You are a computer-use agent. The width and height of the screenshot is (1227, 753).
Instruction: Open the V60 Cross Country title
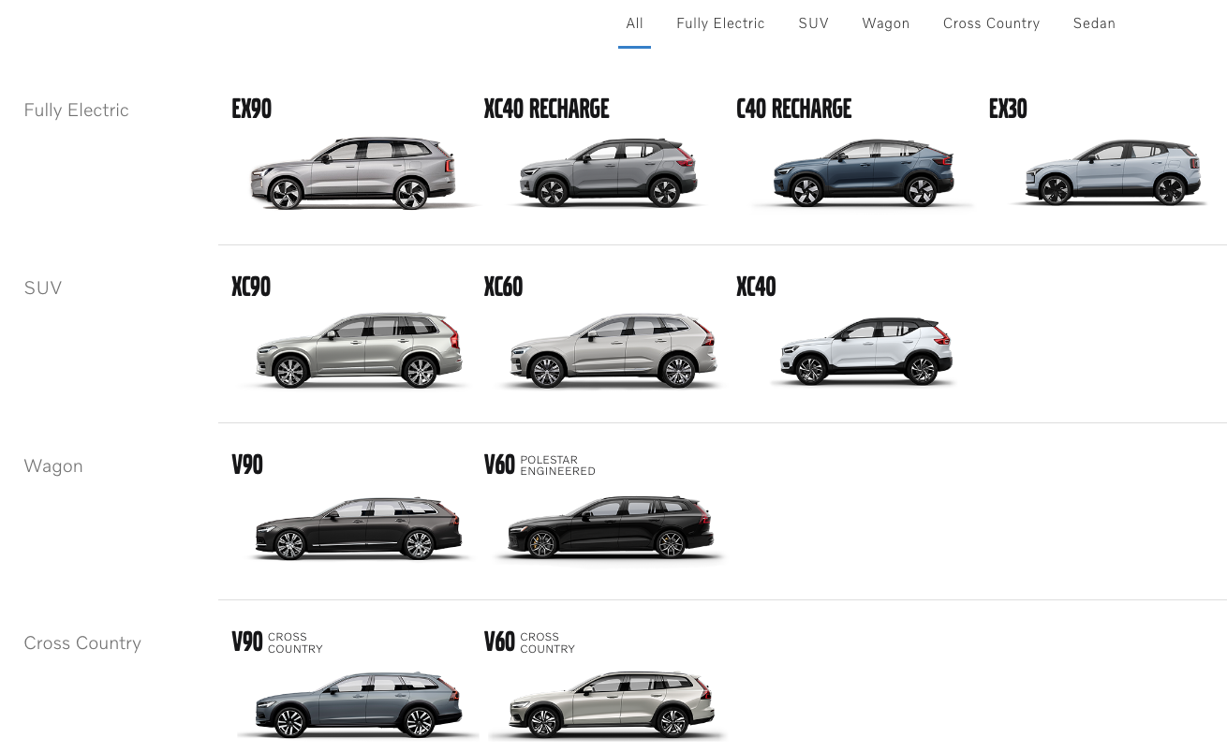[530, 642]
